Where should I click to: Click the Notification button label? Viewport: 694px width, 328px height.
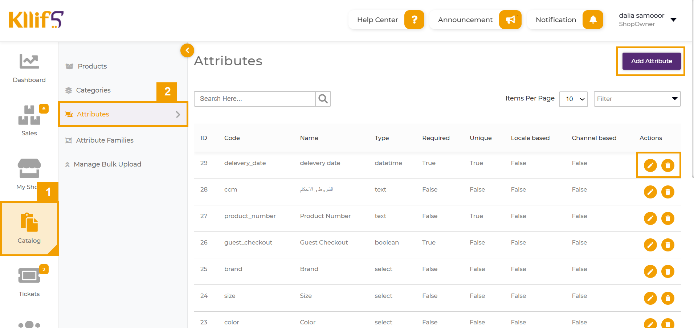556,20
